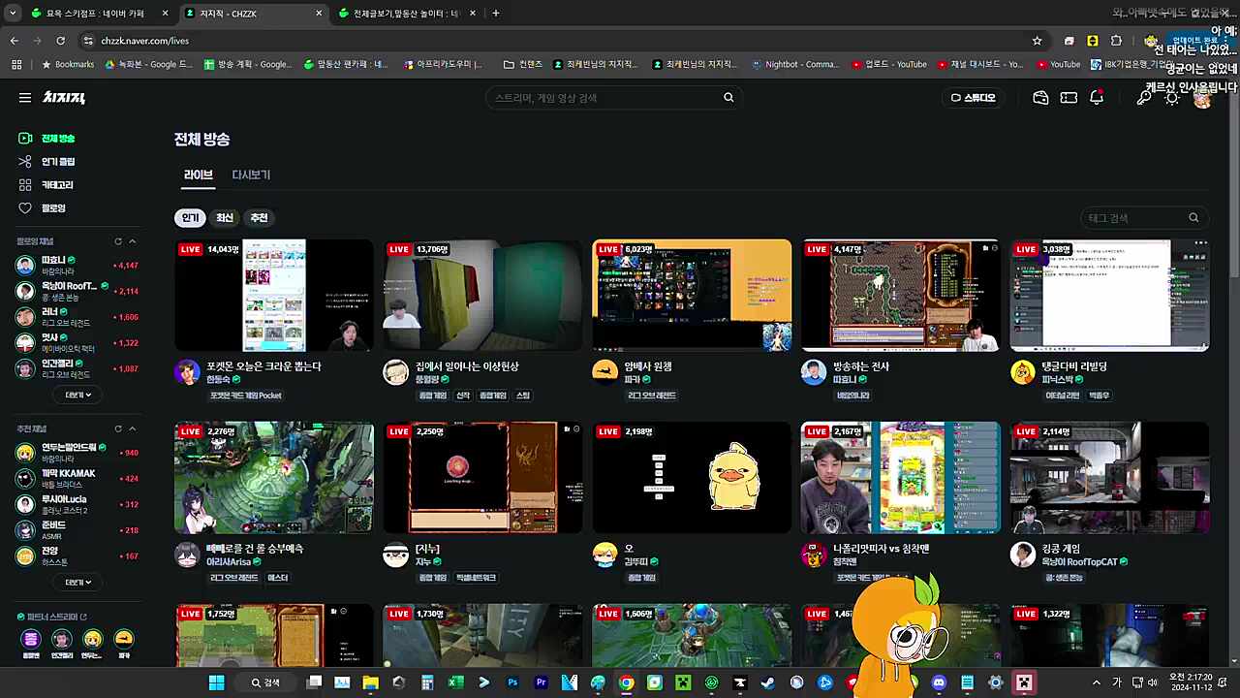Open Discord from the taskbar
This screenshot has height=698, width=1240.
939,682
